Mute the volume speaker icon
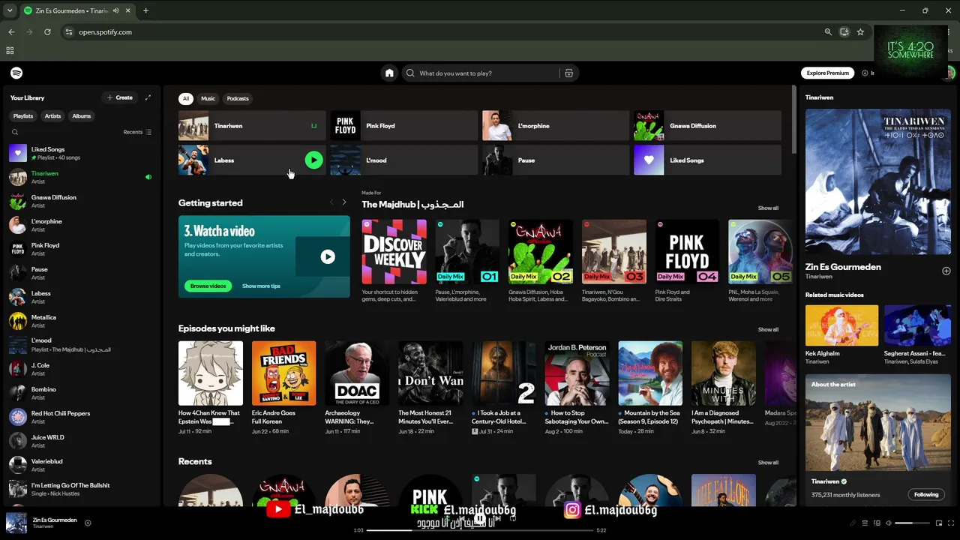Viewport: 960px width, 540px height. tap(889, 523)
